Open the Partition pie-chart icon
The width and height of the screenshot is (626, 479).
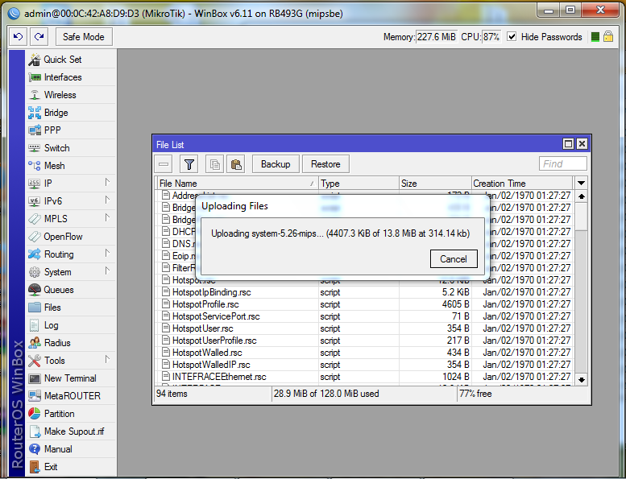click(x=35, y=414)
